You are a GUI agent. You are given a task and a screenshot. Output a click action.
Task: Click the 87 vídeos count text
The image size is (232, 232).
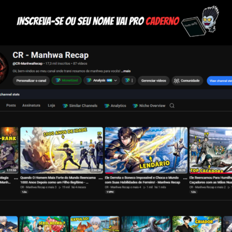pos(80,64)
